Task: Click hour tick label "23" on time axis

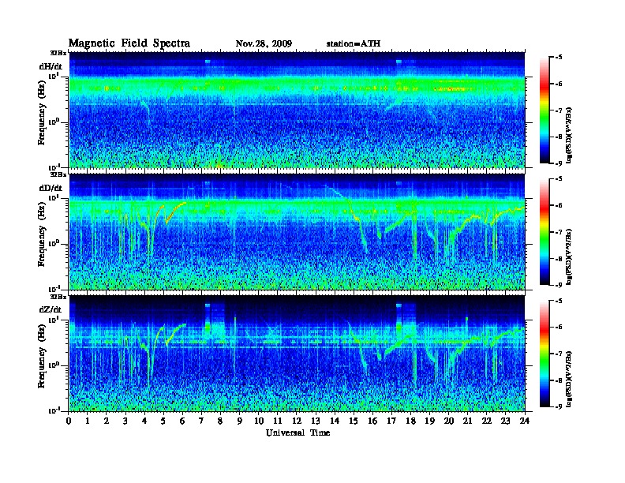Action: (505, 421)
